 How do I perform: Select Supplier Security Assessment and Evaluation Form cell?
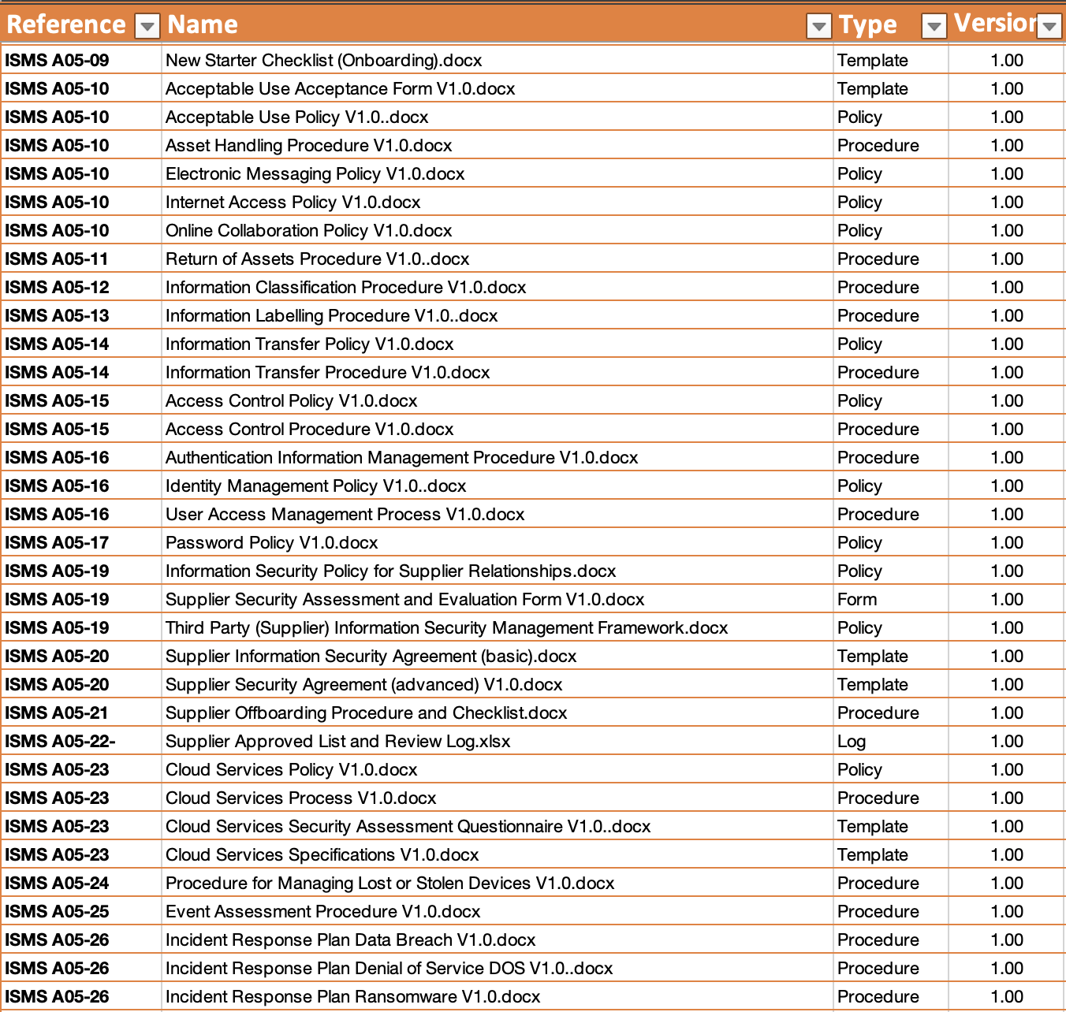click(x=498, y=599)
